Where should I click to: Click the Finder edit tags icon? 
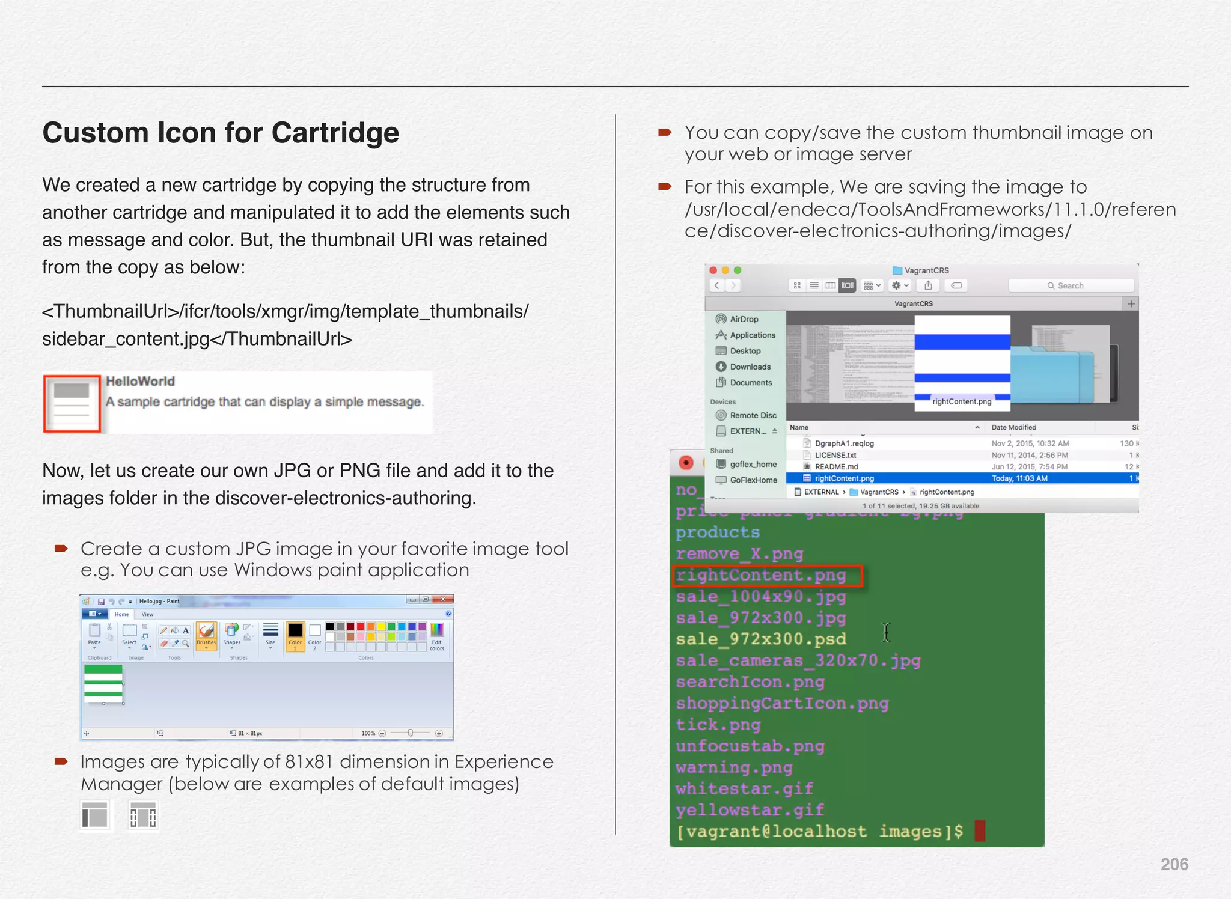[x=956, y=285]
